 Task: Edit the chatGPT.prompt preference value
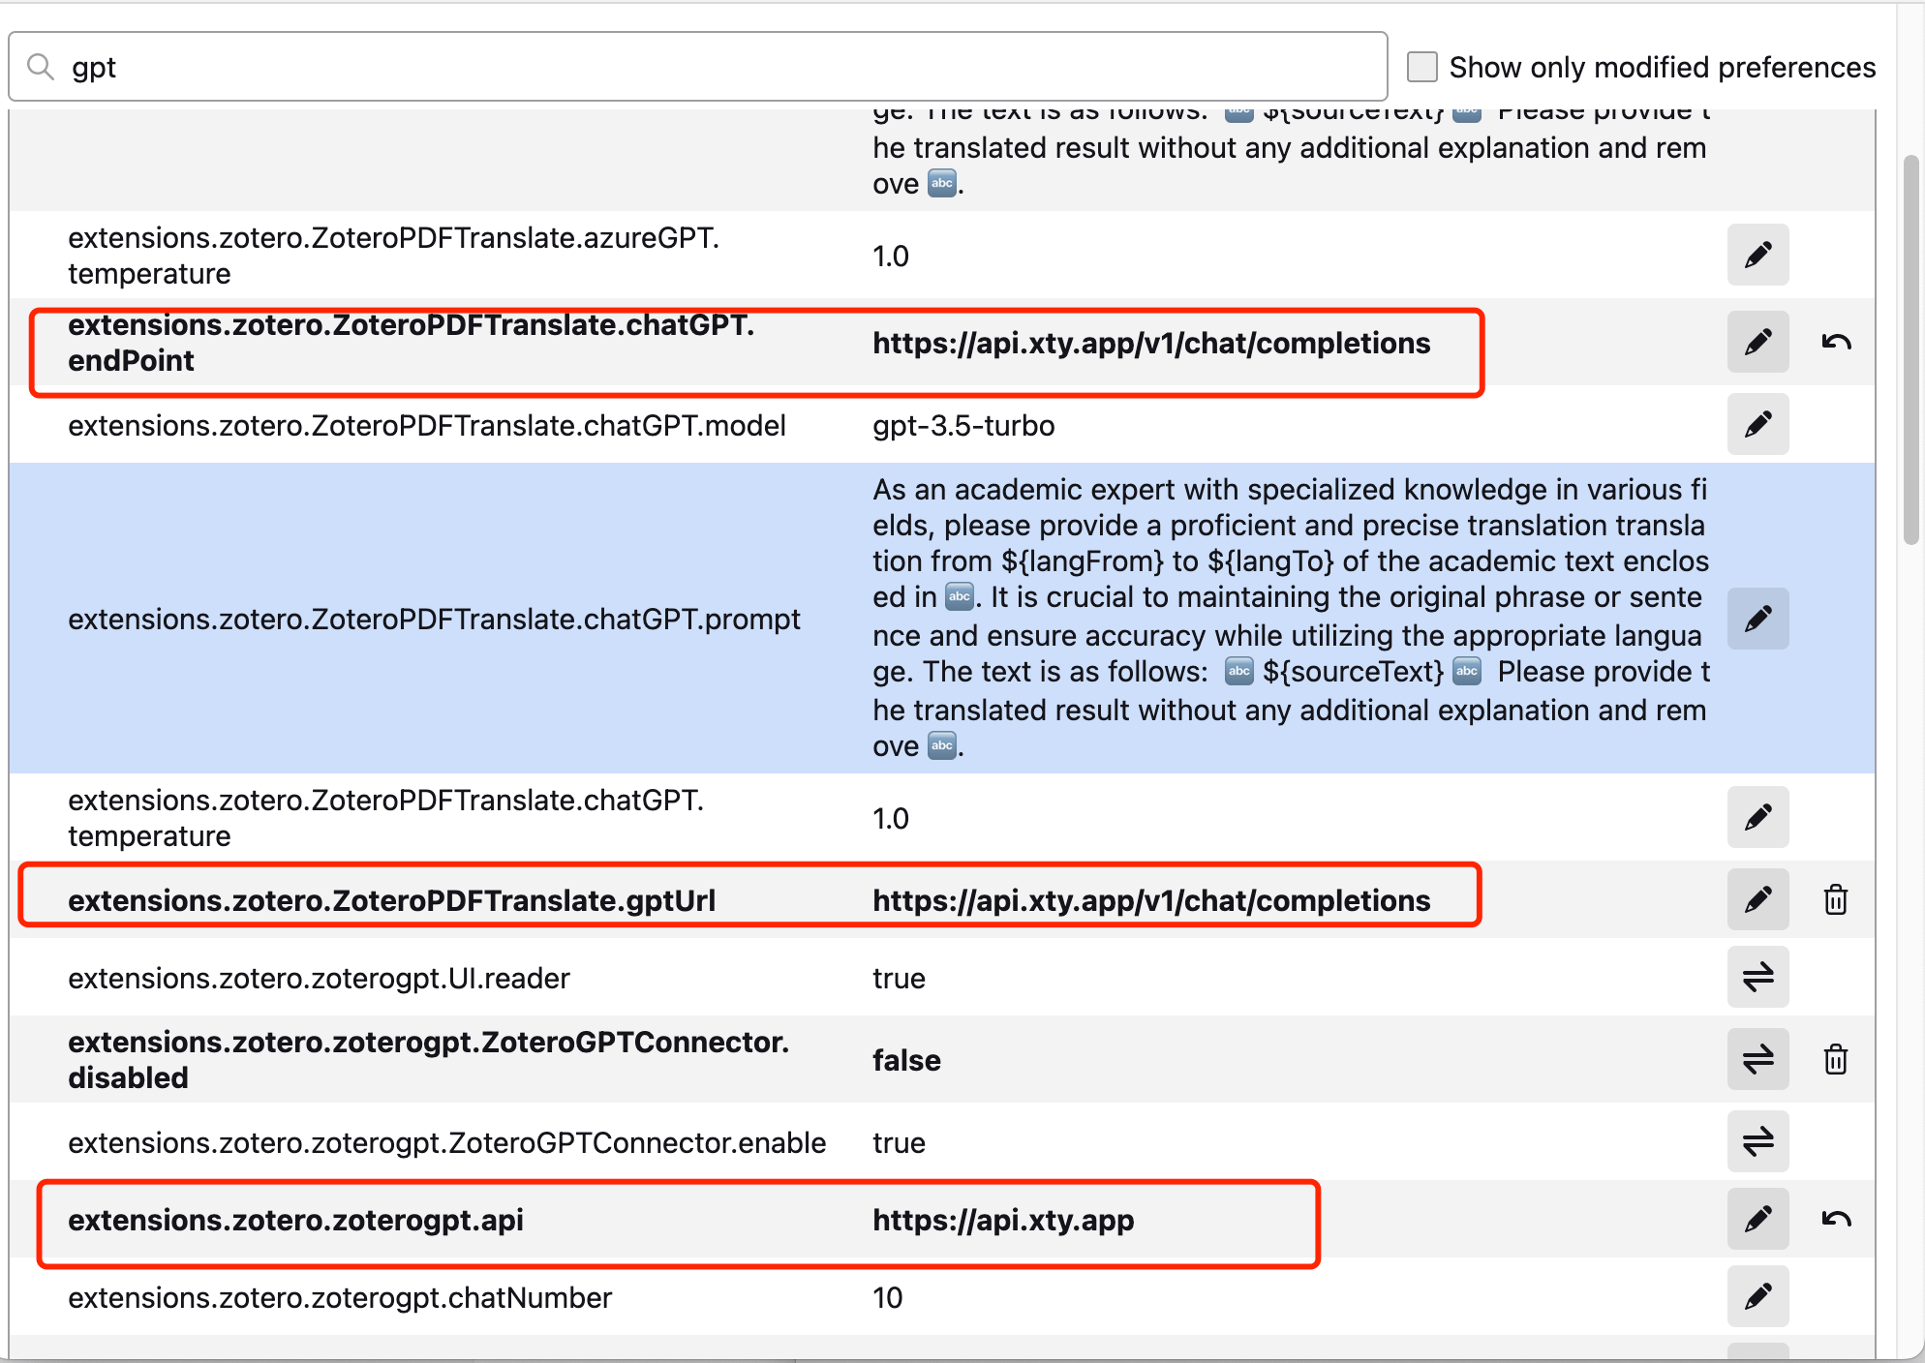click(1757, 619)
